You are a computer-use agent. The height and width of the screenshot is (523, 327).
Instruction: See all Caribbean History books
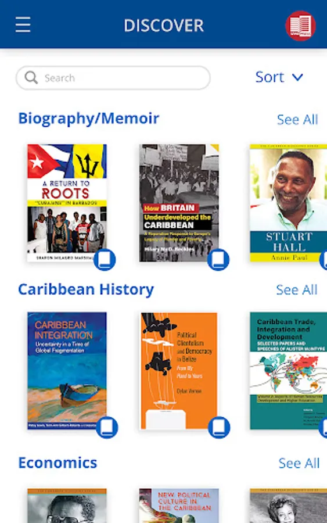point(297,289)
